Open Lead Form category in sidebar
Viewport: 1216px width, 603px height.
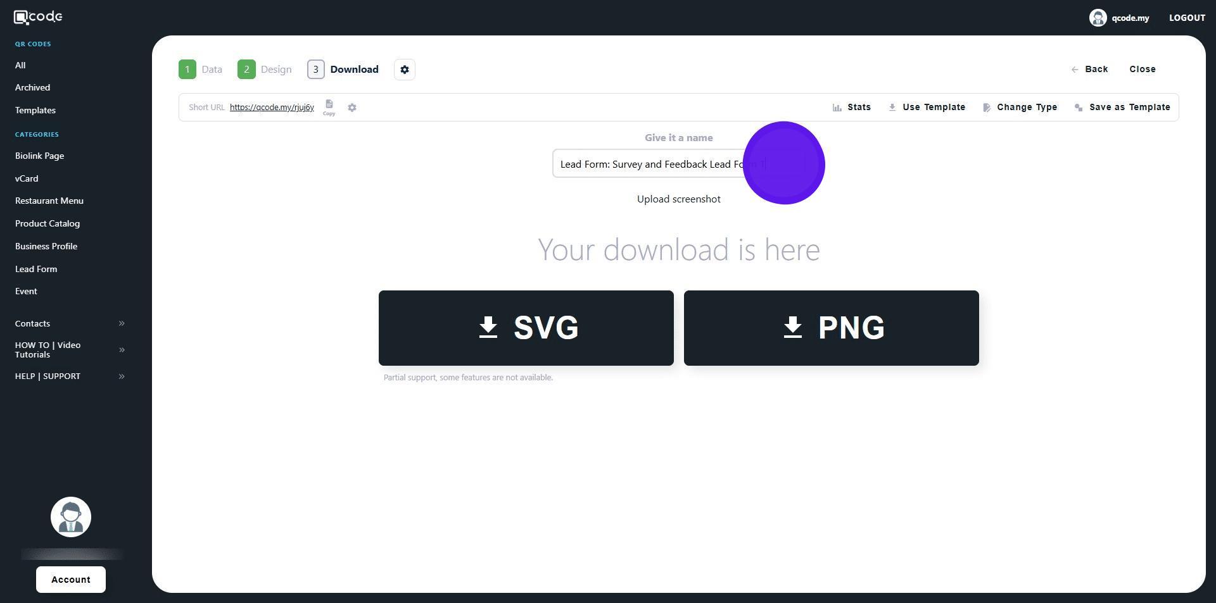tap(36, 269)
